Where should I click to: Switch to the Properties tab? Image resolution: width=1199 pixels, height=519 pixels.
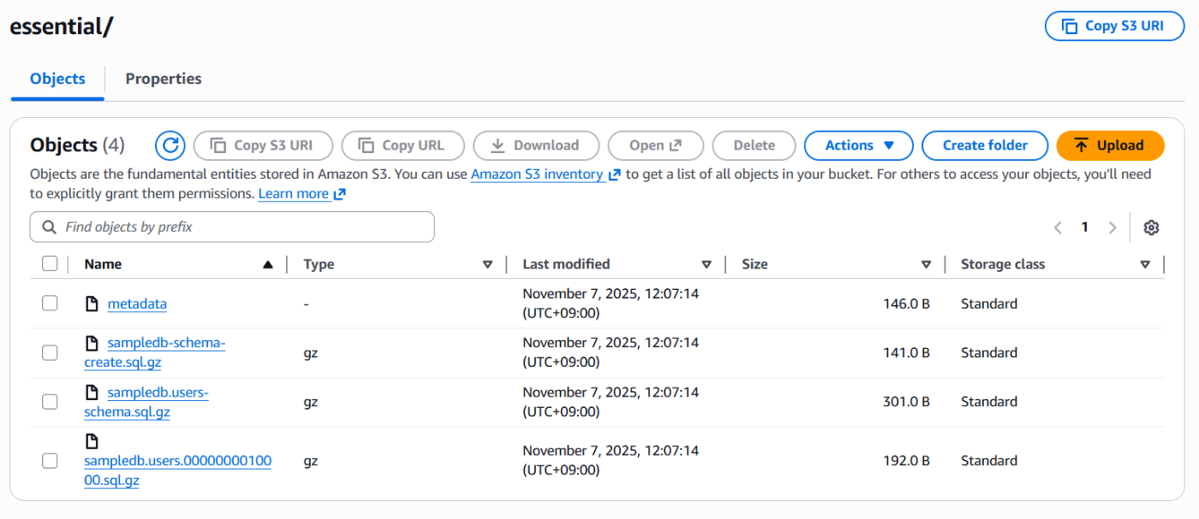pyautogui.click(x=164, y=79)
